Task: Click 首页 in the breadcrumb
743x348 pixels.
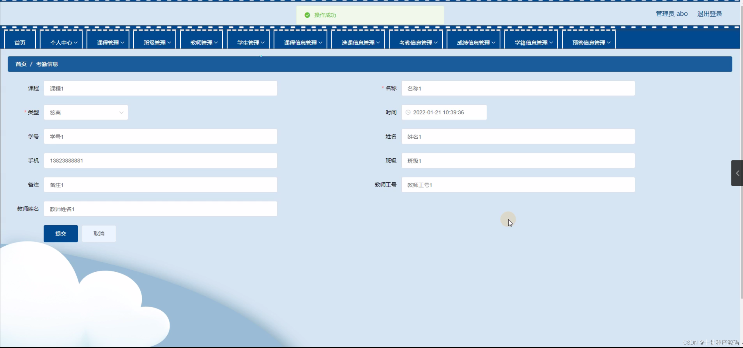Action: (21, 64)
